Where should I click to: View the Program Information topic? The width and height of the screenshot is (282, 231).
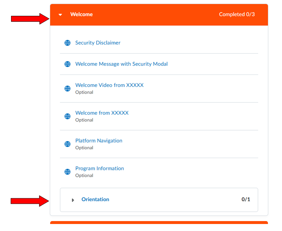coord(100,168)
